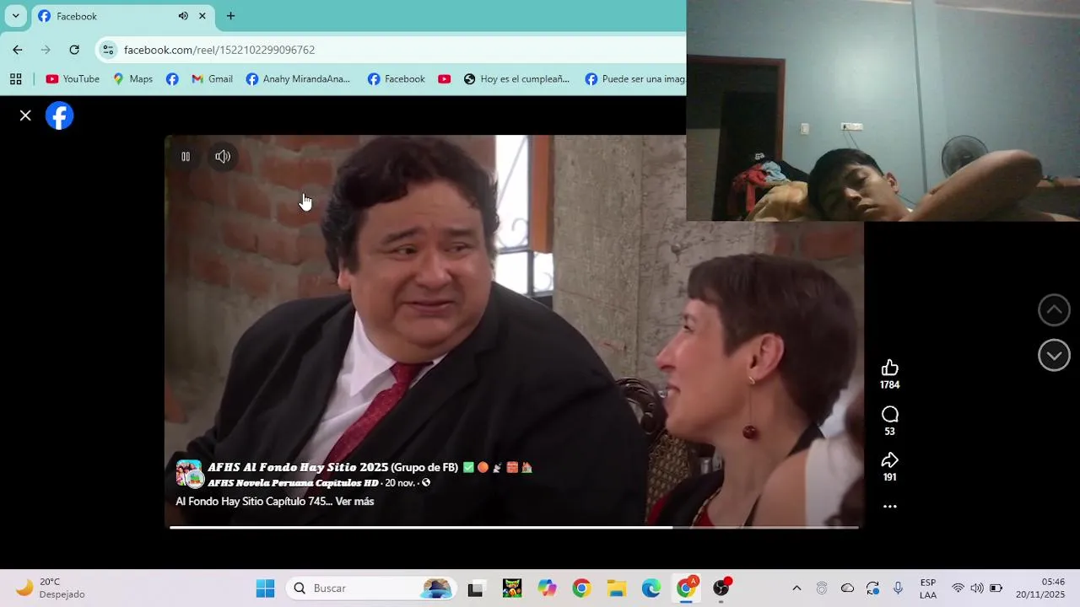Open the game app icon on taskbar

pyautogui.click(x=511, y=588)
